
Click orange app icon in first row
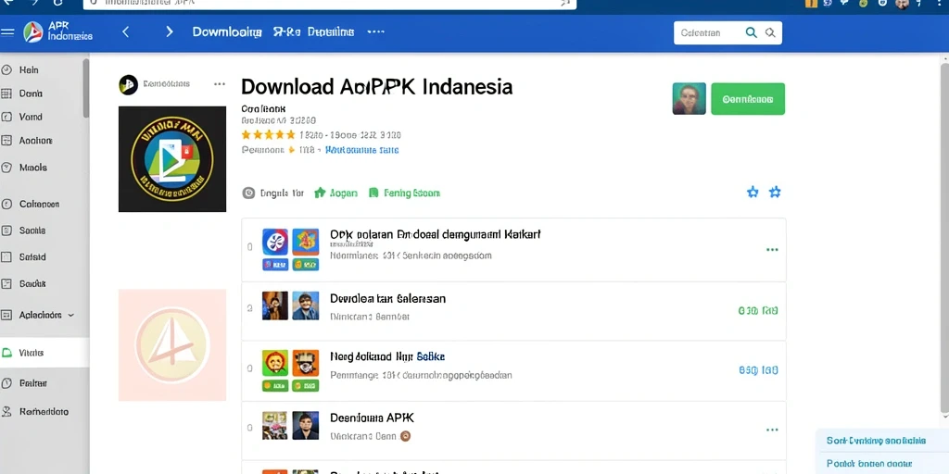pyautogui.click(x=306, y=242)
